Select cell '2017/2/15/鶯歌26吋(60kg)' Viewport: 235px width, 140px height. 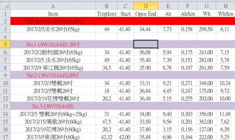[x=53, y=121]
